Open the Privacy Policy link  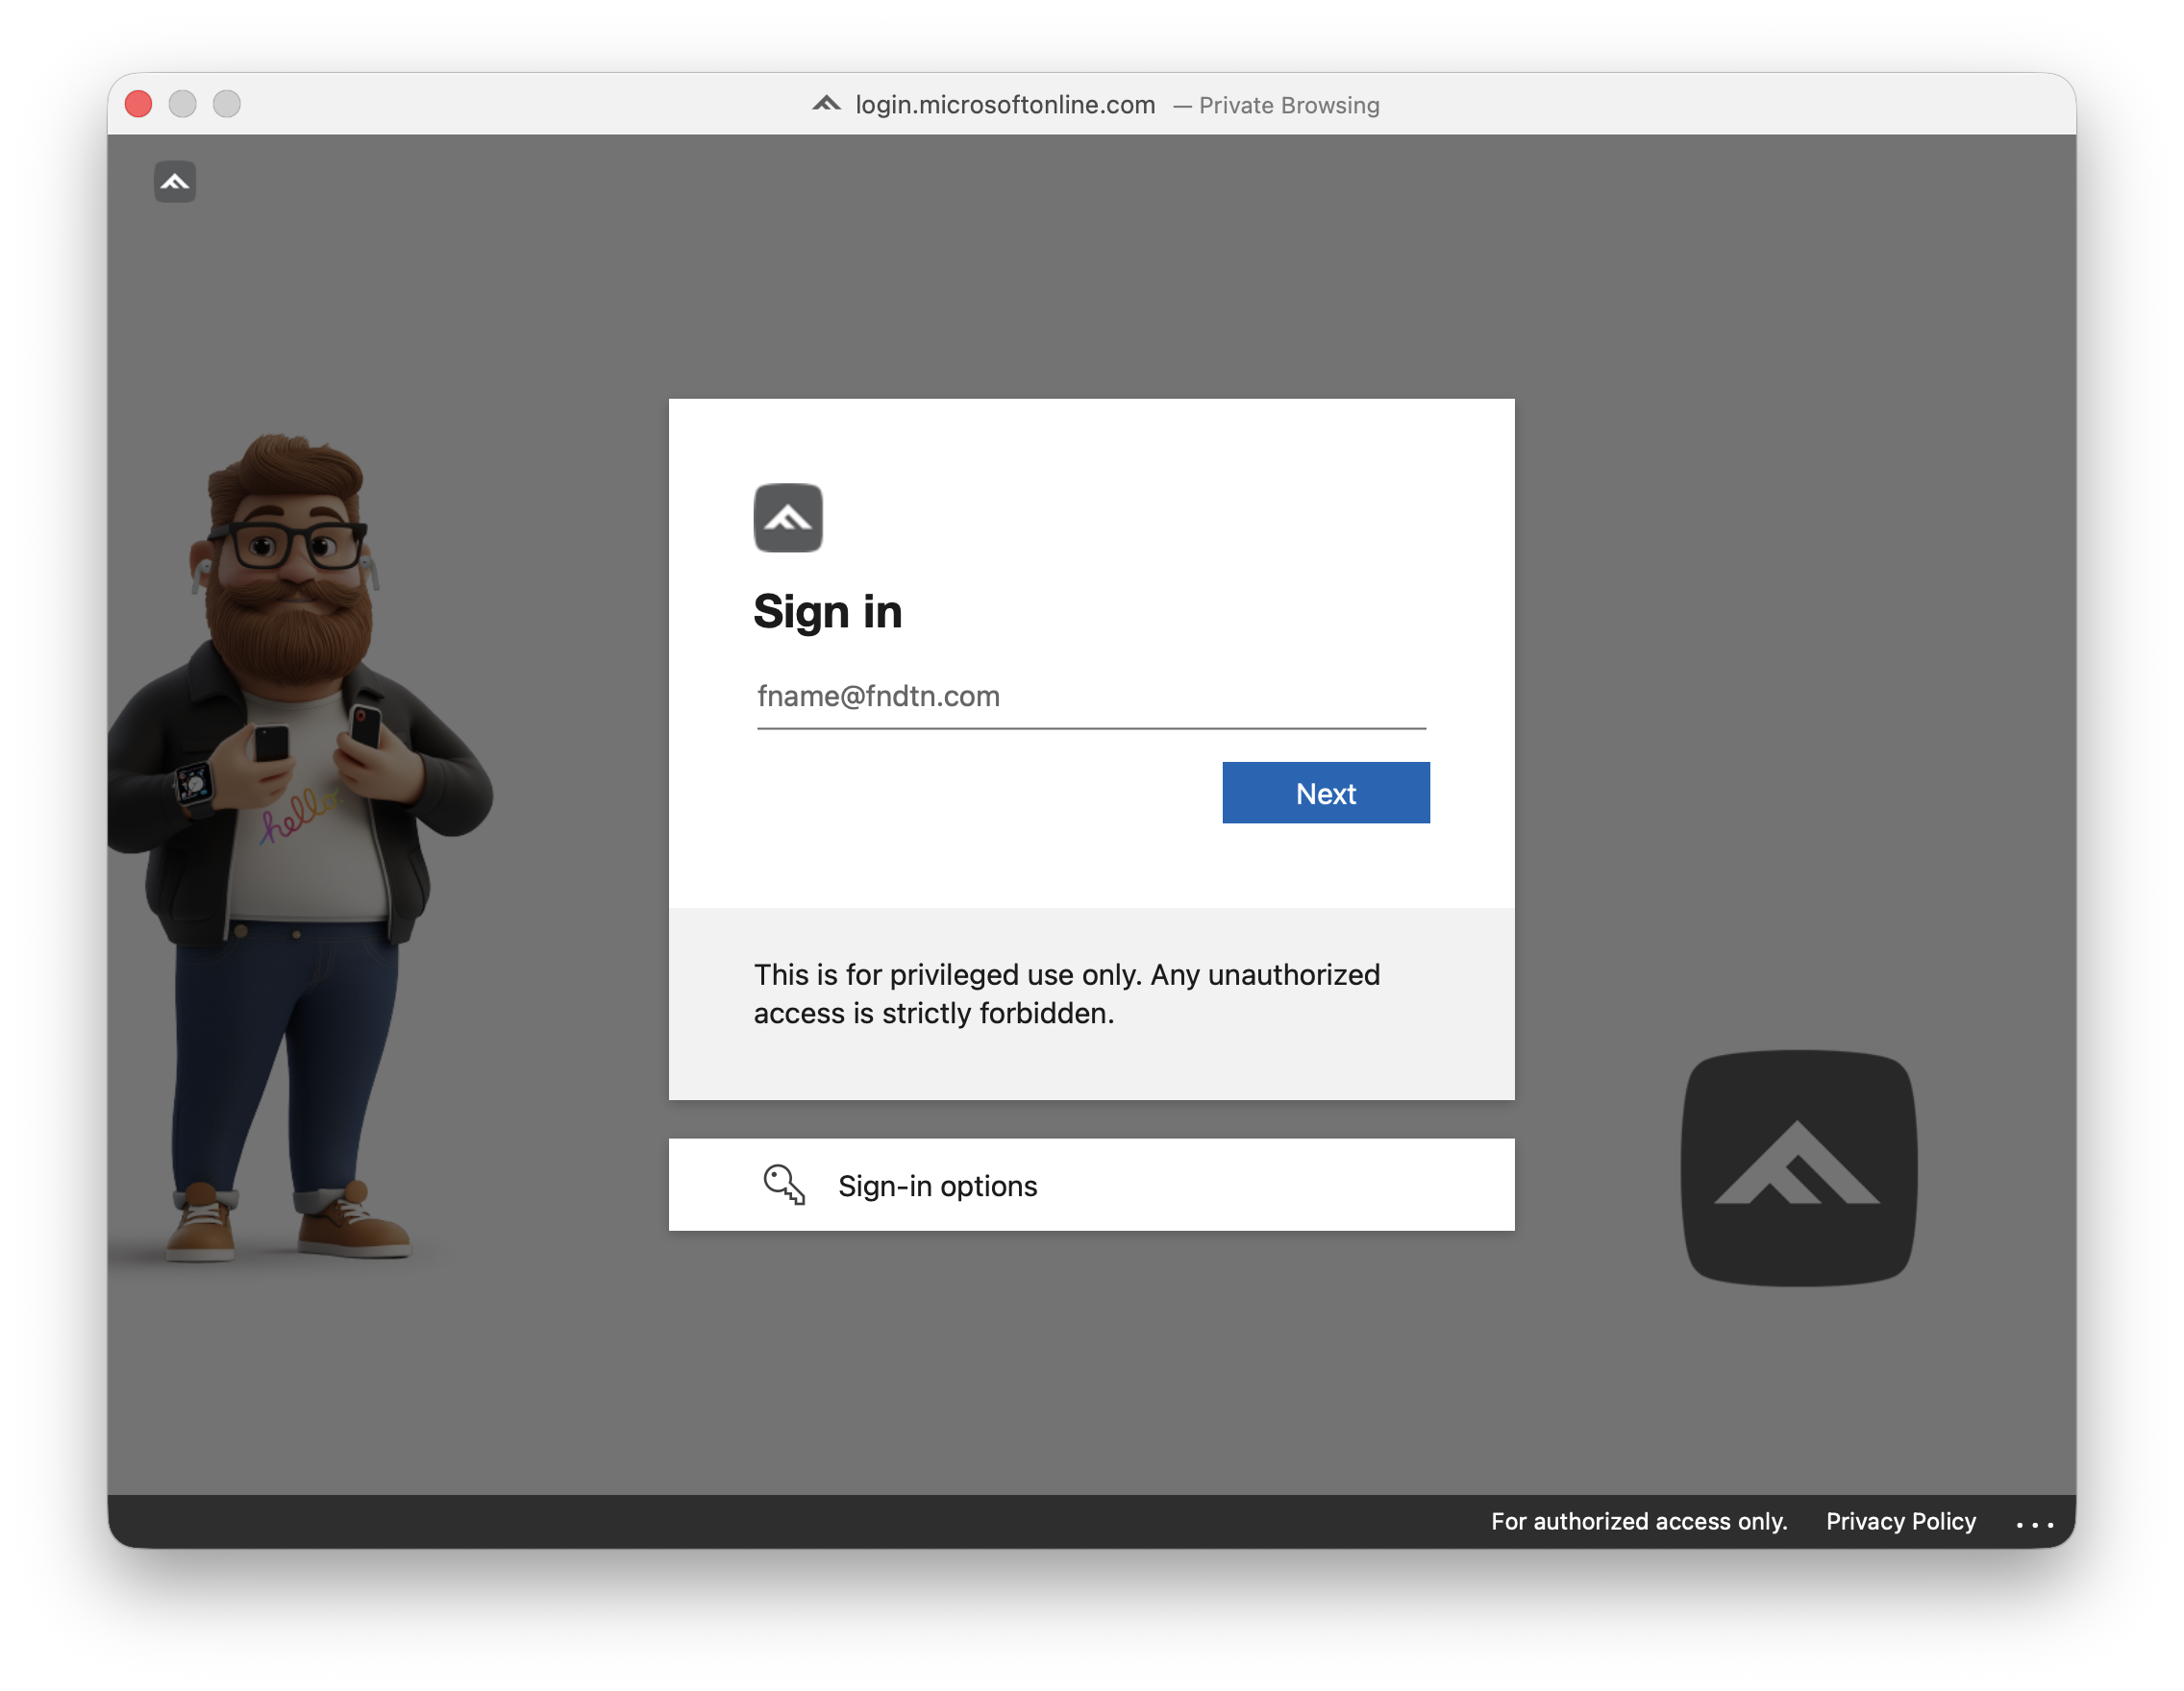click(x=1900, y=1521)
